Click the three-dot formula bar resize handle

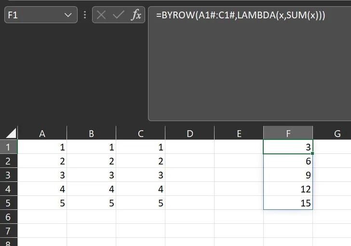click(85, 15)
